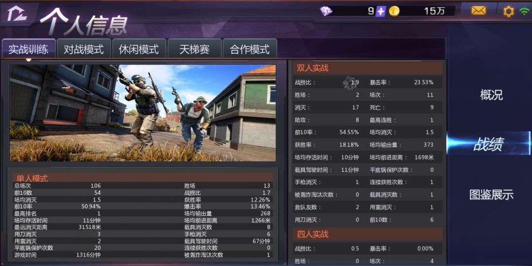Click the 死亡 9 entry
The image size is (532, 266).
pos(402,107)
